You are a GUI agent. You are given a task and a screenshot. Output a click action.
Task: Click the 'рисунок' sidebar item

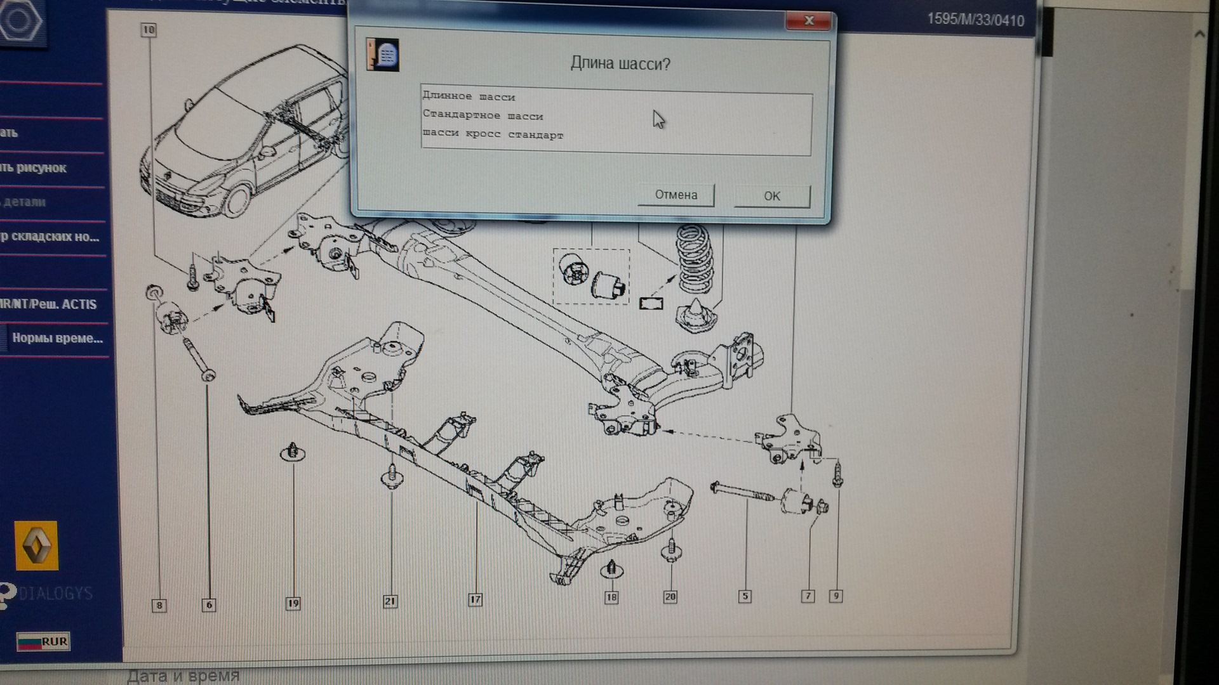[34, 168]
